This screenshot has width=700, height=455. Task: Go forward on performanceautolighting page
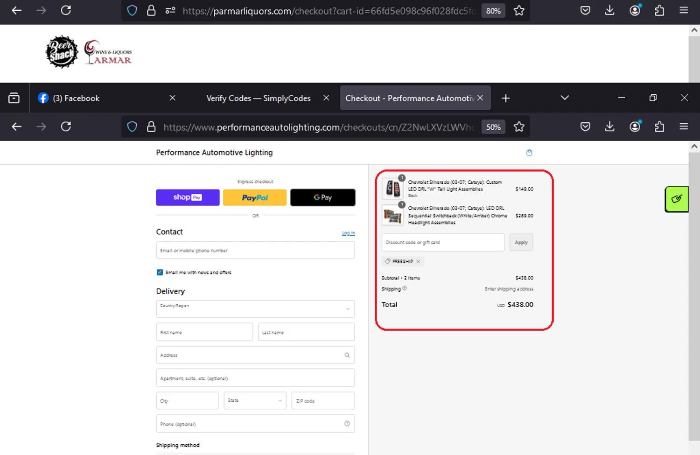click(x=41, y=126)
